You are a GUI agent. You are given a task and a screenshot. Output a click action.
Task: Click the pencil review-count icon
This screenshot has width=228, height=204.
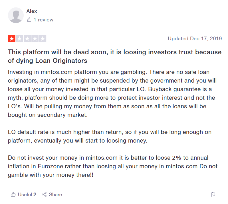29,20
